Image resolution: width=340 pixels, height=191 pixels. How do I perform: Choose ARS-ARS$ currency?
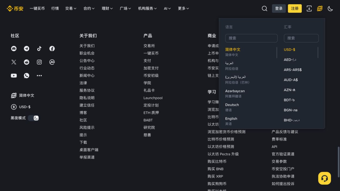[293, 70]
